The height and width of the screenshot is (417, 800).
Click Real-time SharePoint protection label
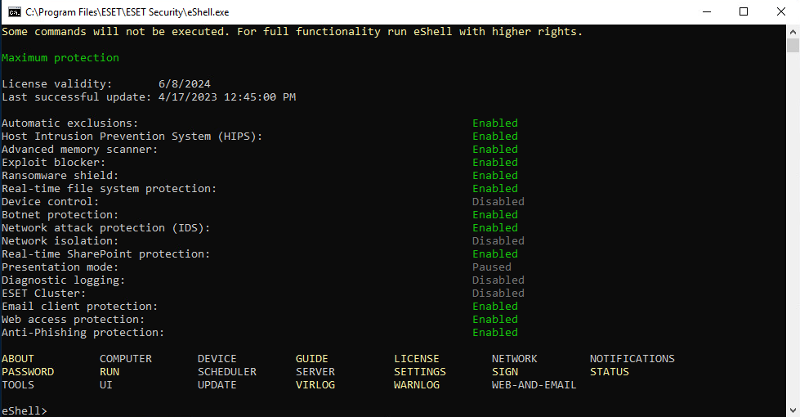coord(105,254)
